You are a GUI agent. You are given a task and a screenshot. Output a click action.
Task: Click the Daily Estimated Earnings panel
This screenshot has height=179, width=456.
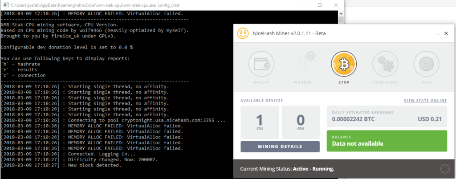[x=387, y=116]
